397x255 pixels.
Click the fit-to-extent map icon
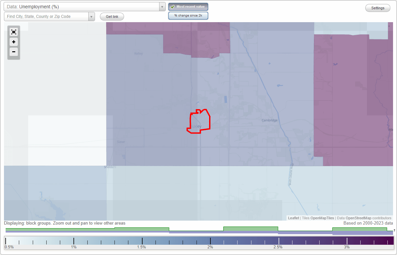14,32
